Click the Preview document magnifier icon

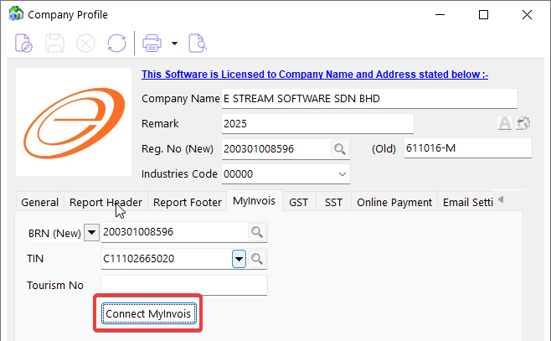coord(197,42)
